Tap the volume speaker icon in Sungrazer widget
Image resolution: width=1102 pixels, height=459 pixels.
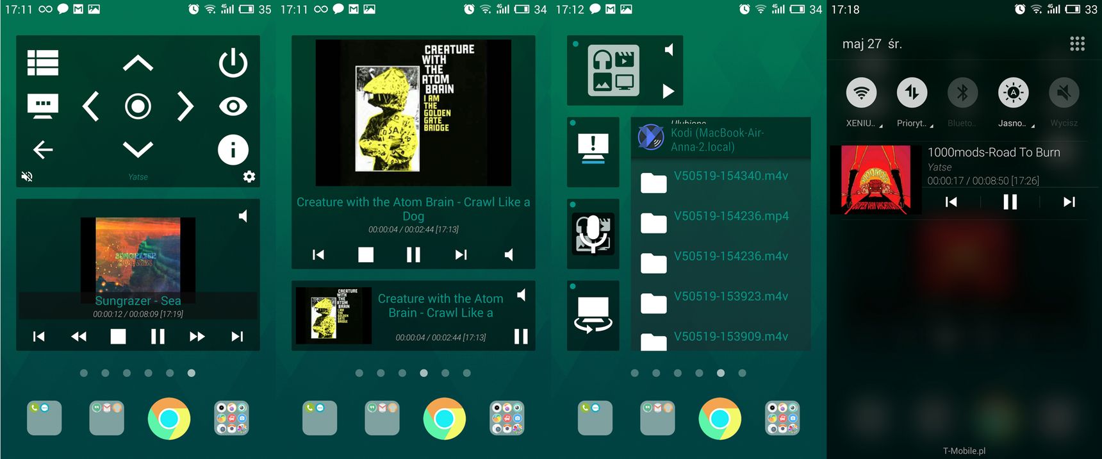click(243, 216)
